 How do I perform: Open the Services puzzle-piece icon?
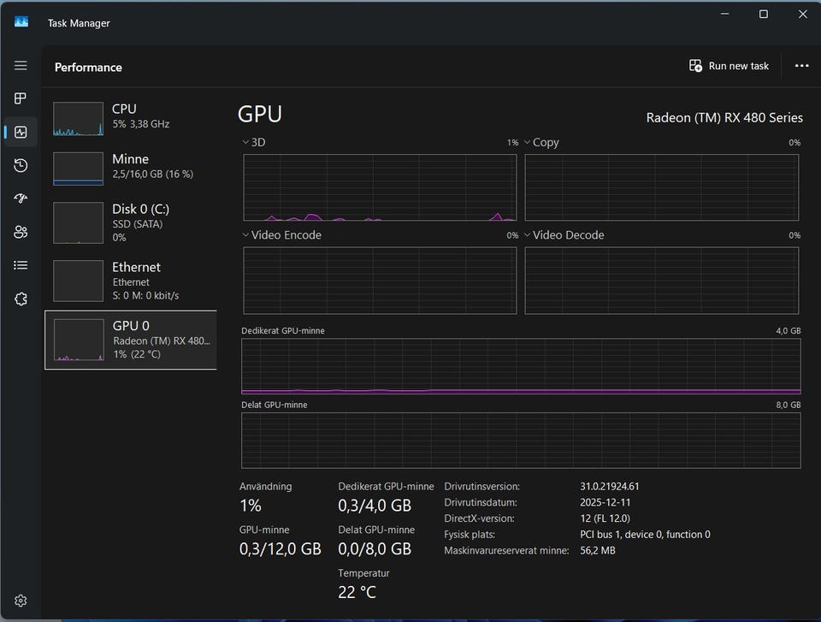(x=21, y=299)
